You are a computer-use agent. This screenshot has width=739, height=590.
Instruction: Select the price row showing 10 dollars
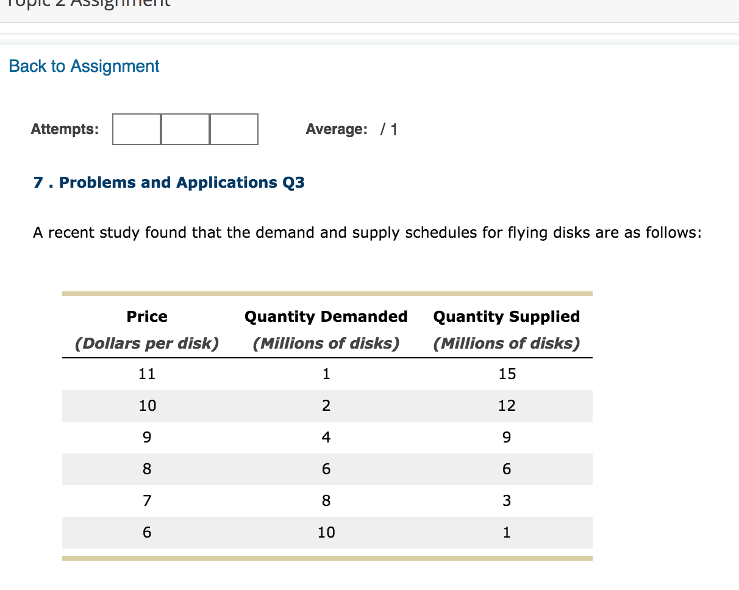(x=146, y=405)
